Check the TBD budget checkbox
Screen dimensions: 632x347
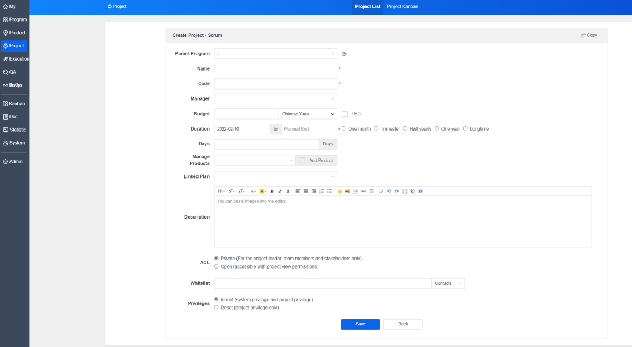point(345,114)
